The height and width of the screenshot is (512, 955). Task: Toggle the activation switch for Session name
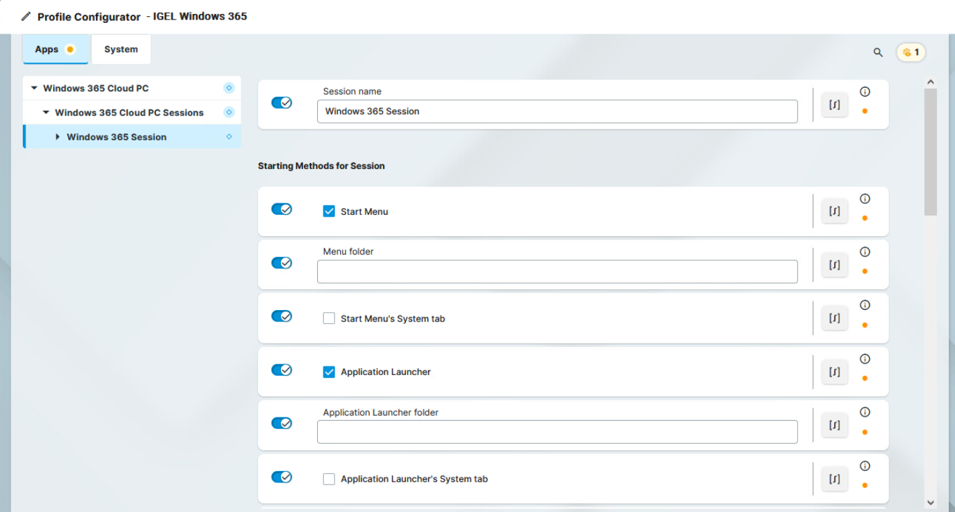coord(282,103)
